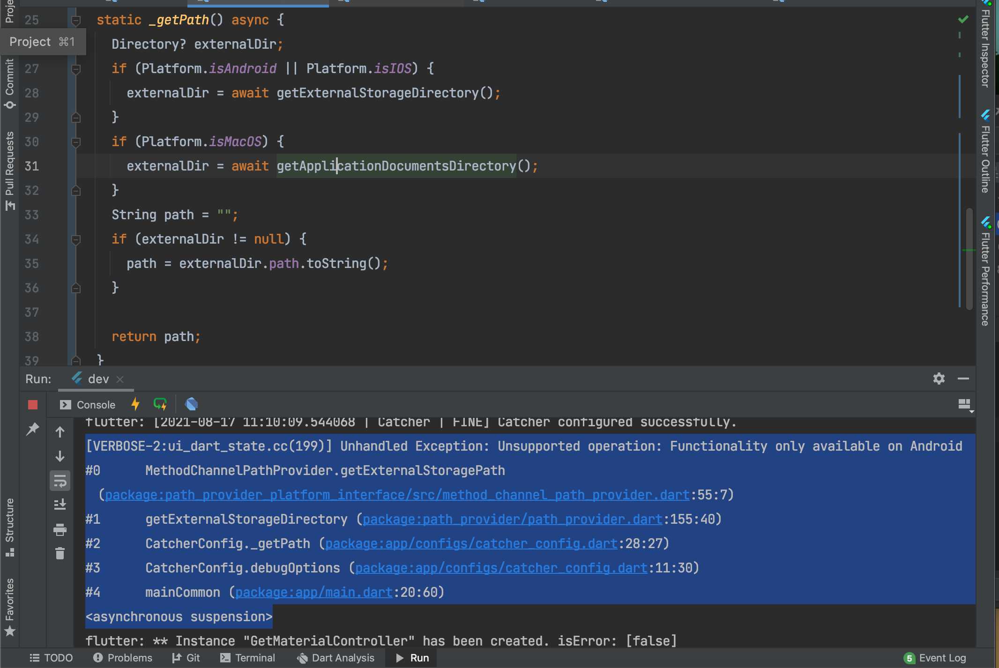Clear all console output with trash icon
The width and height of the screenshot is (999, 668).
pos(60,553)
